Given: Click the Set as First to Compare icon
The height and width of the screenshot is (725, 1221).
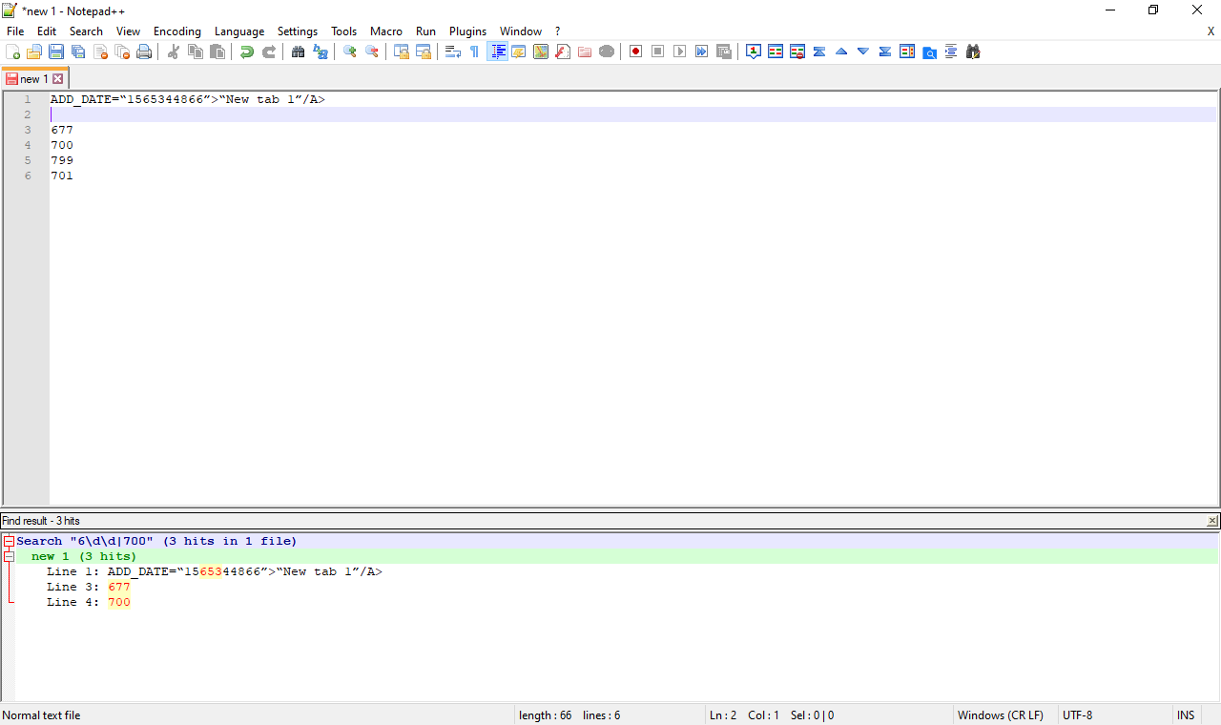Looking at the screenshot, I should (x=754, y=52).
